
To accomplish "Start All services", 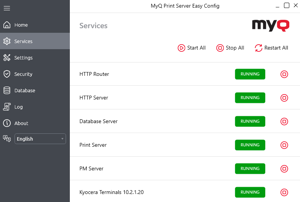I will tap(192, 48).
